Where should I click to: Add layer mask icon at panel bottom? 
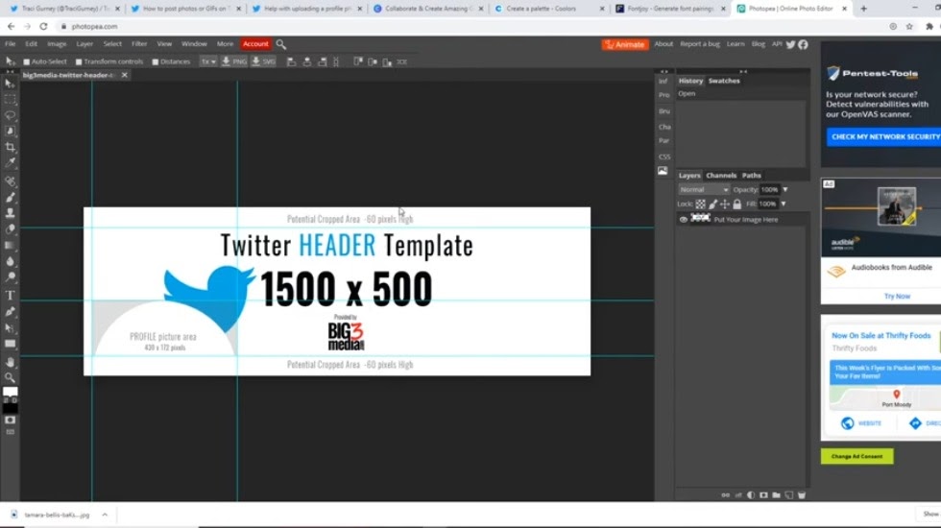(x=763, y=495)
